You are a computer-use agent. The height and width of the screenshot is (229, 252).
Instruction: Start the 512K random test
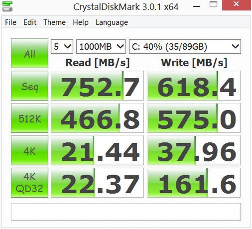29,118
